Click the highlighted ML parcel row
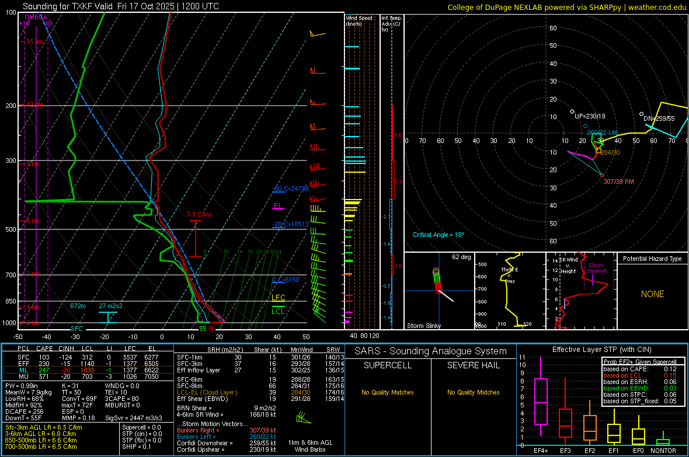This screenshot has height=457, width=689. [x=88, y=370]
